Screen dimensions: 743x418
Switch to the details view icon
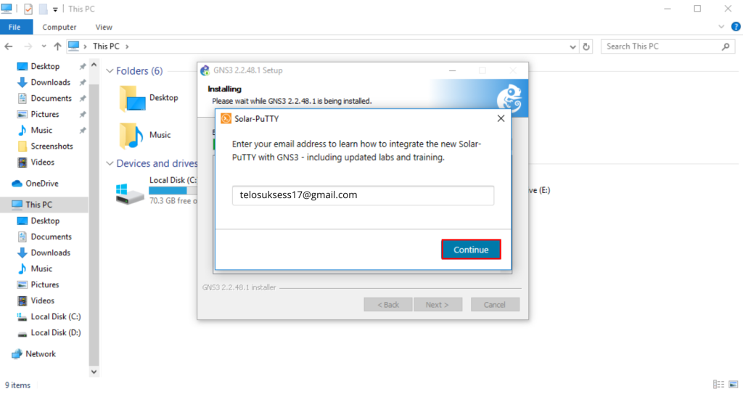pos(718,385)
